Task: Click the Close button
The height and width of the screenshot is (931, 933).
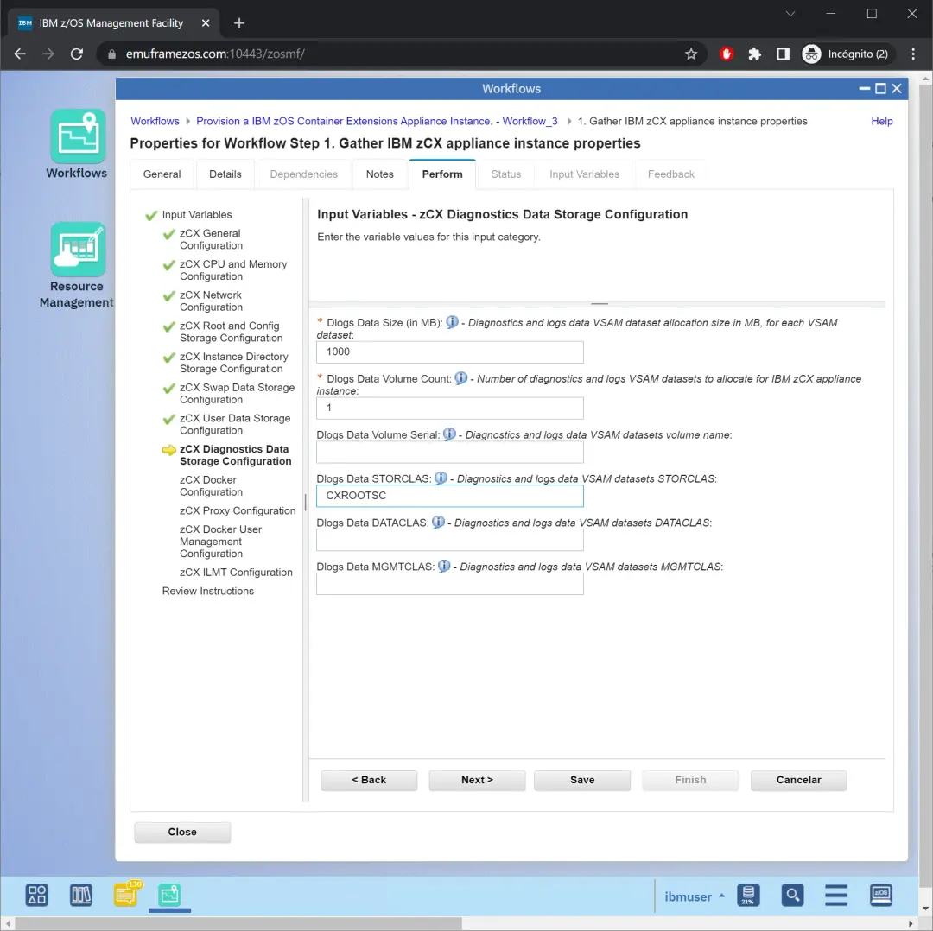Action: point(182,833)
